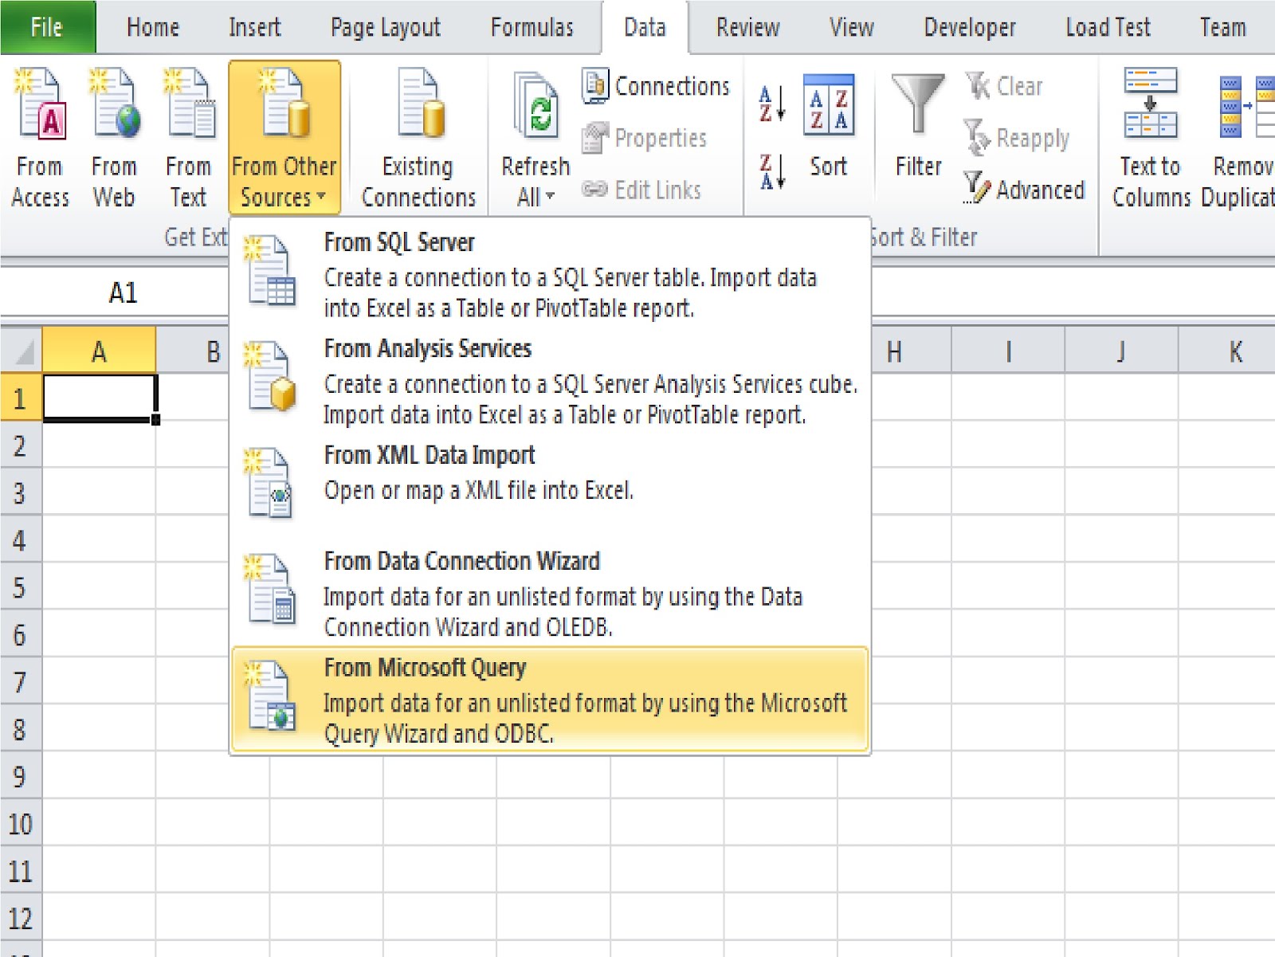The image size is (1275, 957).
Task: Open Existing Connections
Action: (x=417, y=135)
